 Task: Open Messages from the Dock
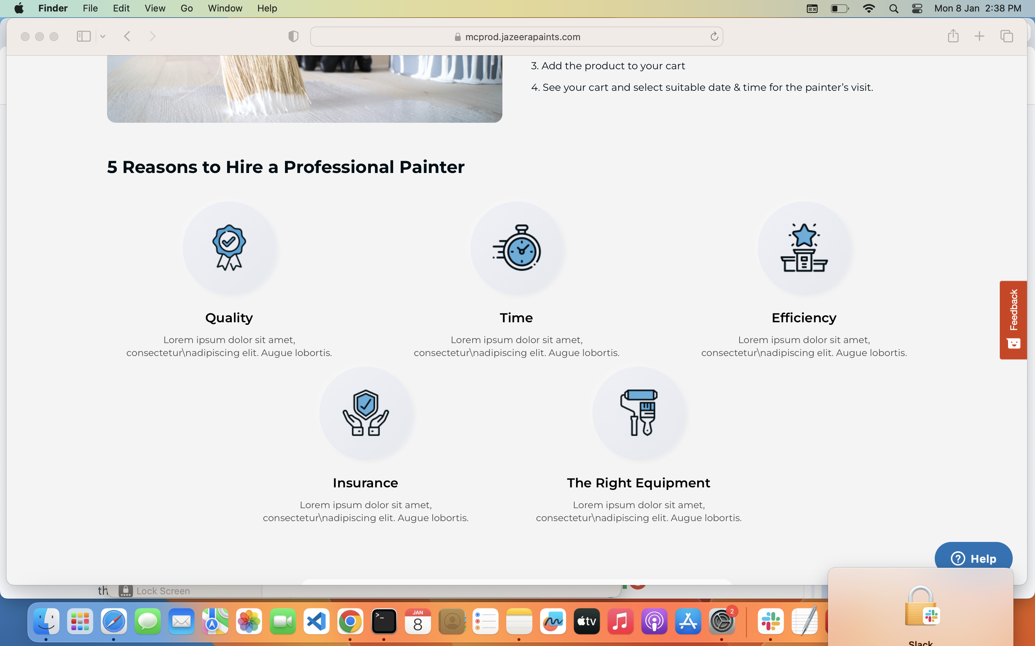[148, 621]
